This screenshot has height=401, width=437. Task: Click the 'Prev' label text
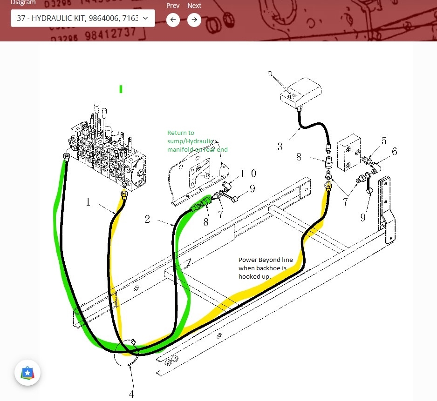[x=173, y=6]
